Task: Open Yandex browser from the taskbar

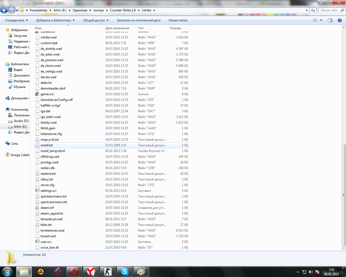Action: click(91, 272)
